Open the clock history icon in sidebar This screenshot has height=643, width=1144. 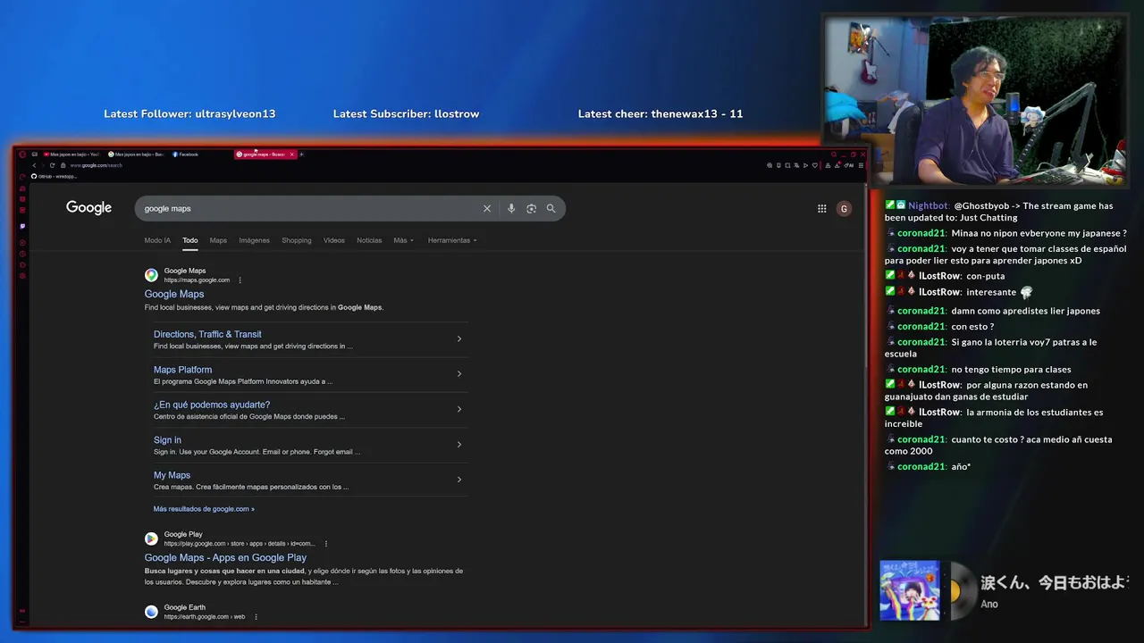click(22, 254)
